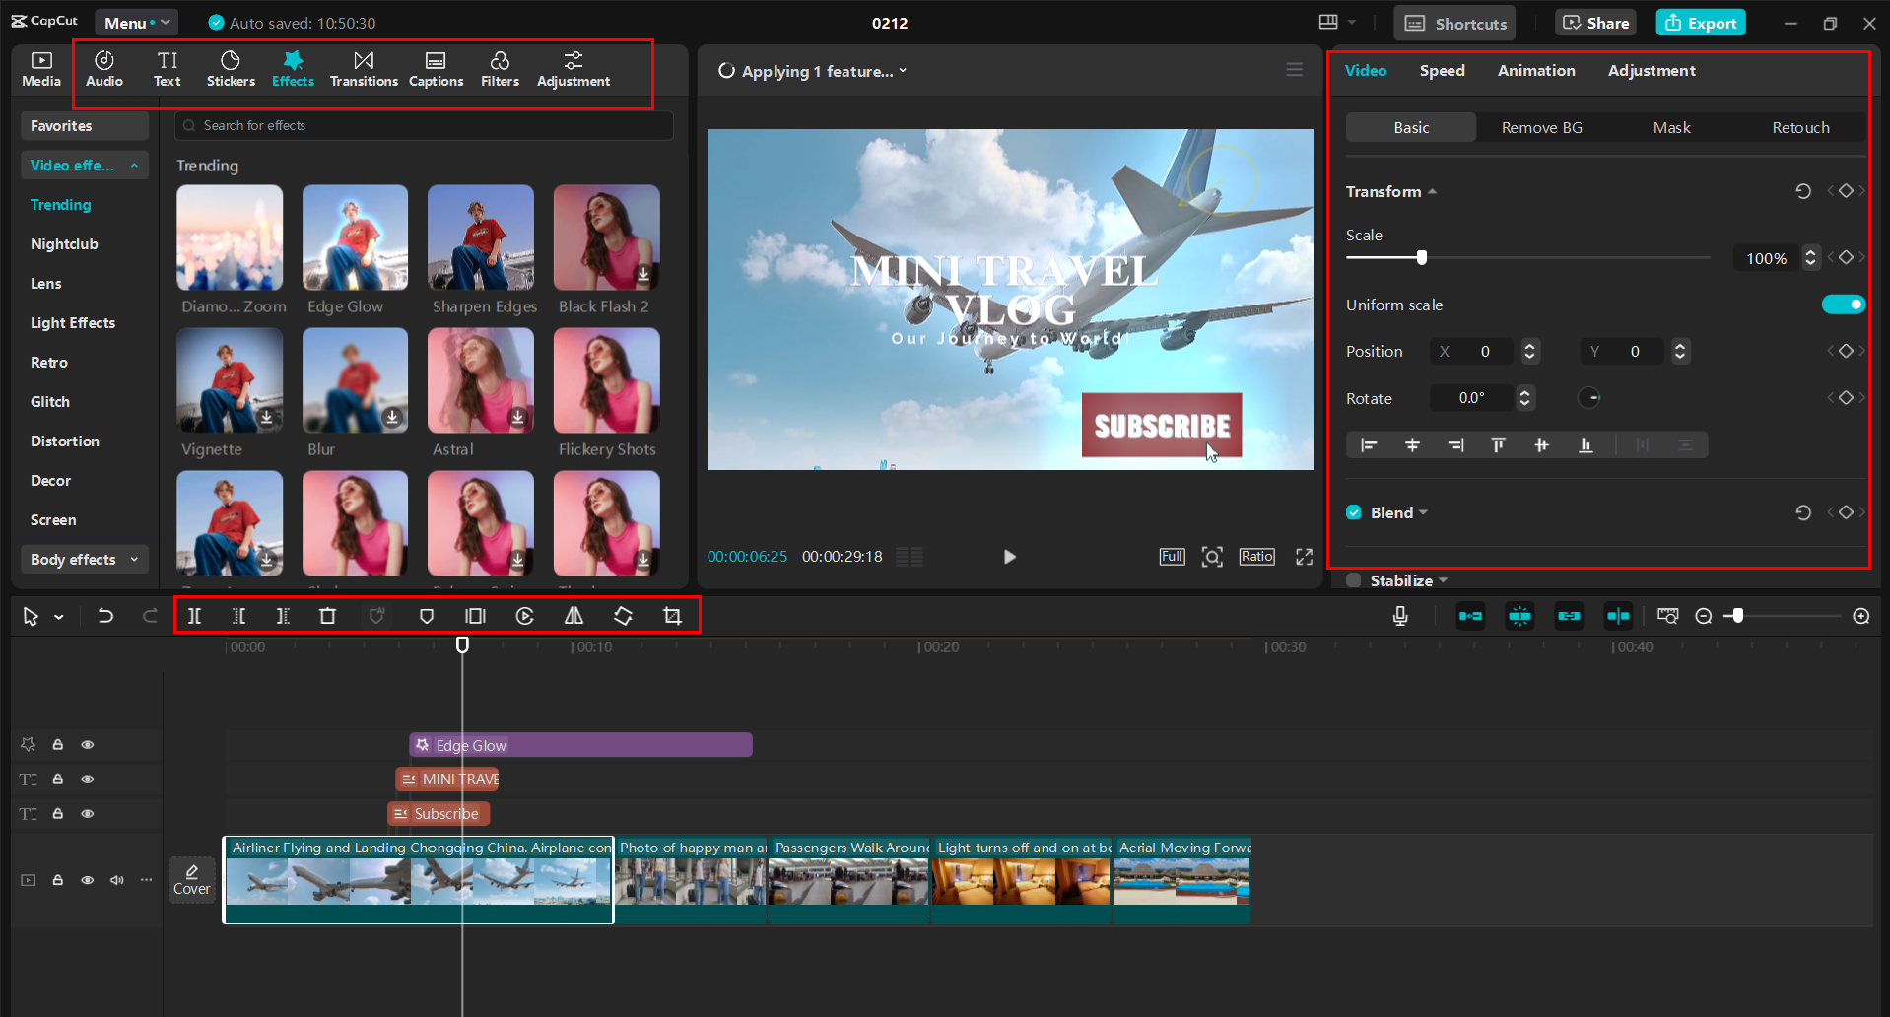The height and width of the screenshot is (1017, 1890).
Task: Open the Nightclub effects category
Action: [64, 243]
